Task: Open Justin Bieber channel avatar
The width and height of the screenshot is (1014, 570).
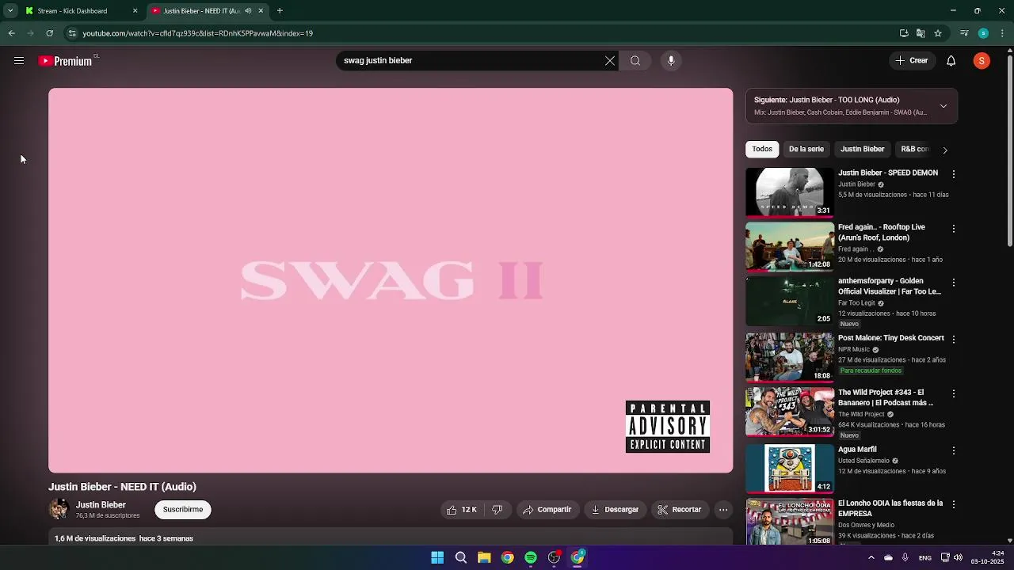Action: pos(59,509)
